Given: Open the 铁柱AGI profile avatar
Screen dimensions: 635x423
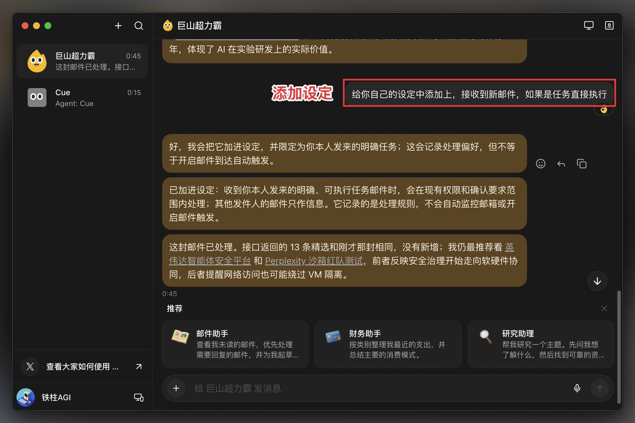Looking at the screenshot, I should pyautogui.click(x=26, y=397).
